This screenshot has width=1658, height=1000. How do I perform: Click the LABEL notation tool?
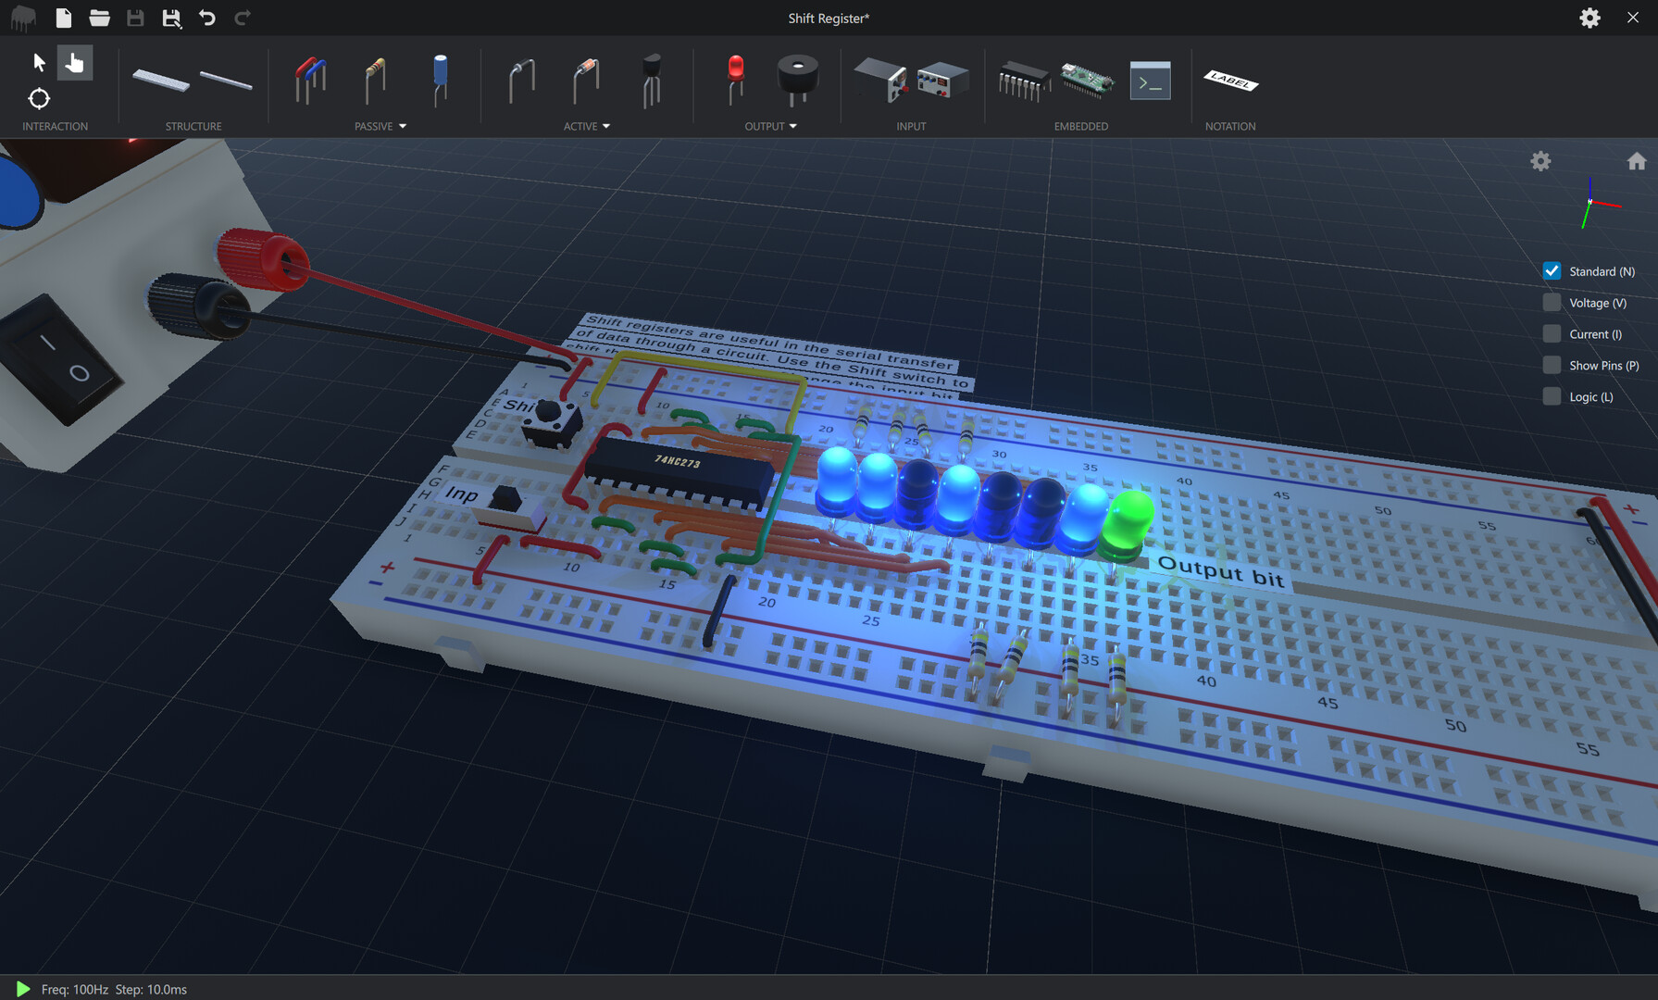[x=1230, y=81]
